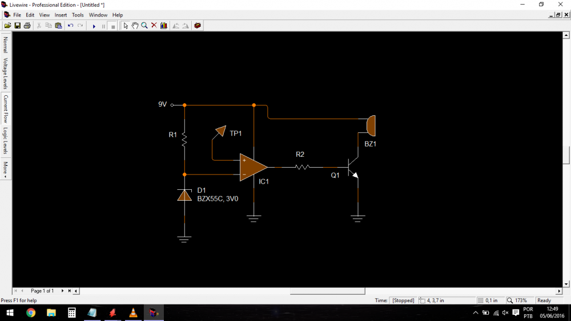Viewport: 571px width, 321px height.
Task: Click the Redo arrow icon
Action: pyautogui.click(x=80, y=26)
